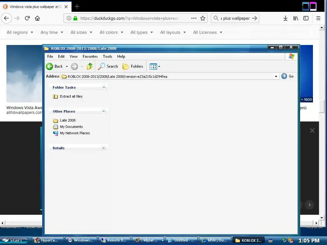Open All types filter dropdown
The height and width of the screenshot is (245, 327).
tap(141, 32)
